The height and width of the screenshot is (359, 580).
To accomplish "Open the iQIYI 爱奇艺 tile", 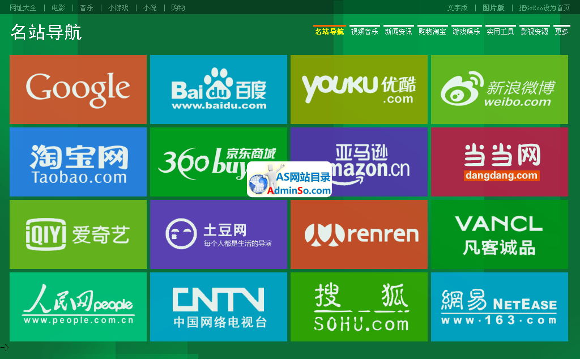I will (x=78, y=234).
